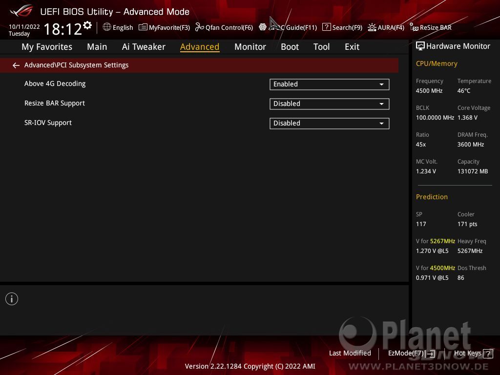The height and width of the screenshot is (375, 500).
Task: Click the ReSize BAR icon
Action: pos(414,27)
